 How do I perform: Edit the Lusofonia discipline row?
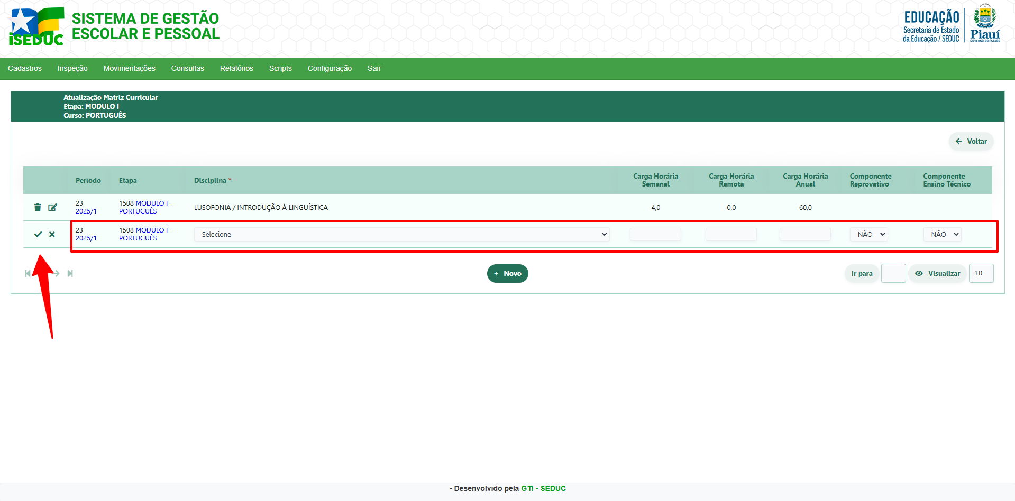(x=52, y=208)
